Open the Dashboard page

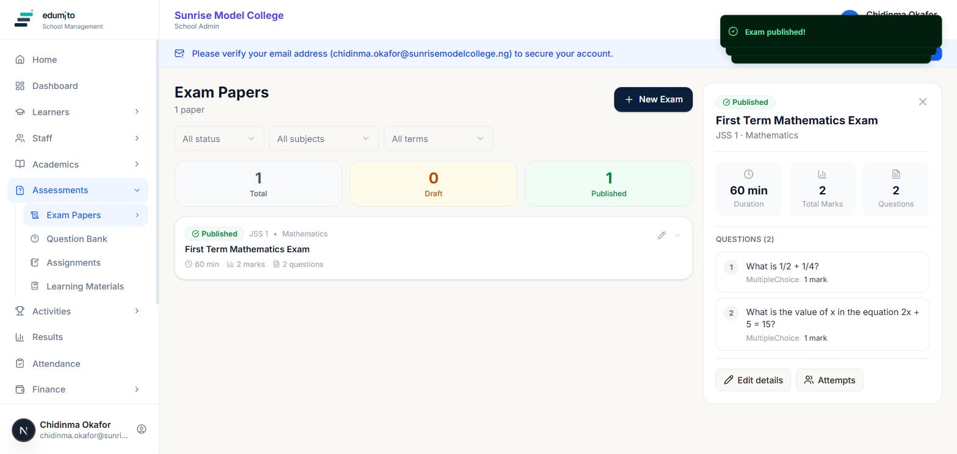(x=78, y=86)
